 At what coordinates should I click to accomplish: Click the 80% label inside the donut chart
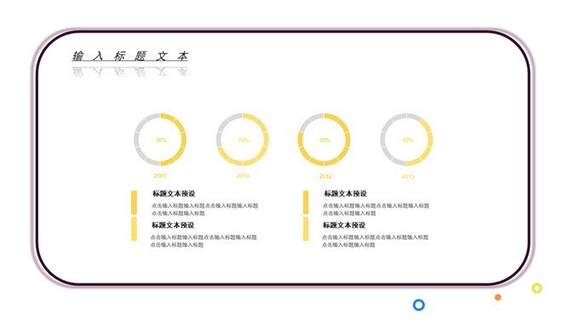pyautogui.click(x=325, y=140)
